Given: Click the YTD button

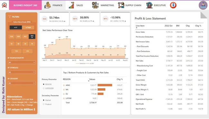Looking at the screenshot, I should 16,51.
